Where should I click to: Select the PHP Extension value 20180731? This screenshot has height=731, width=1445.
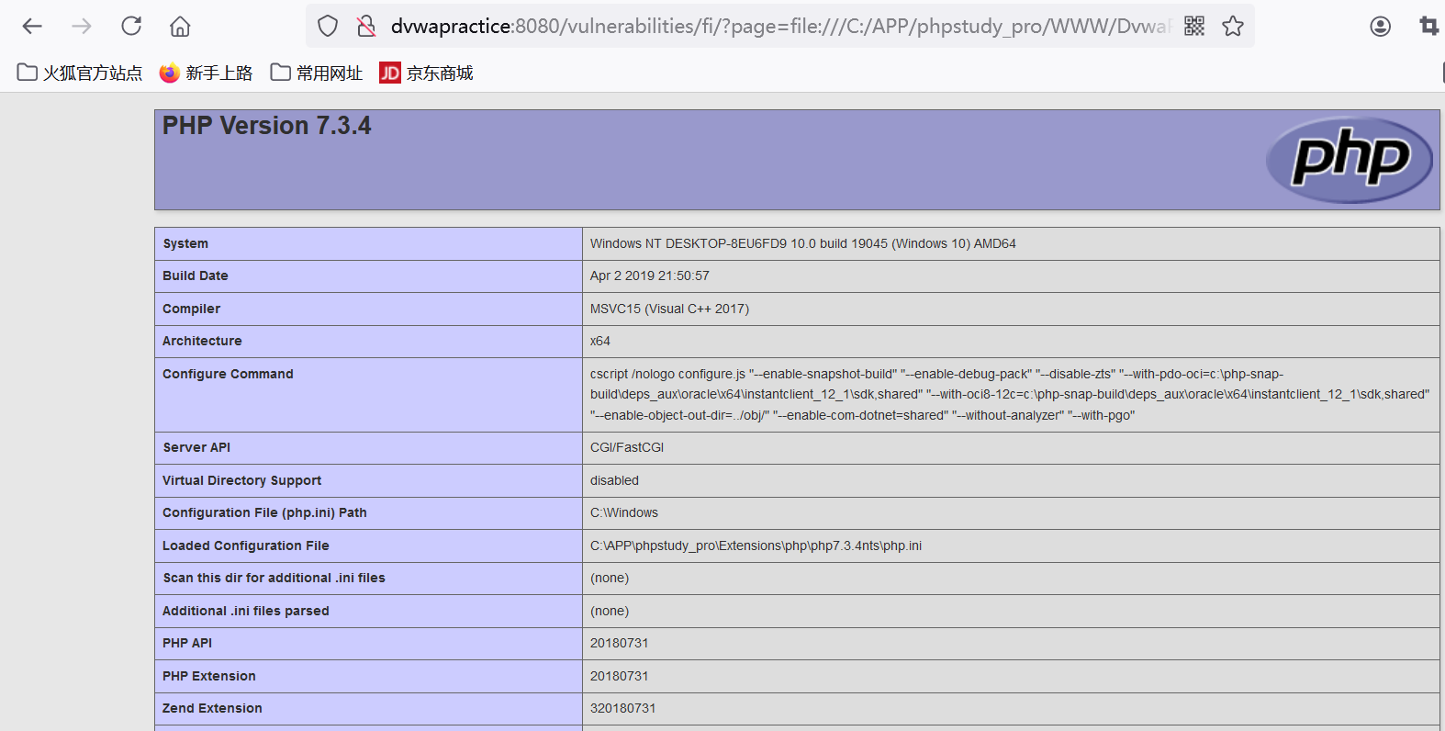point(620,676)
